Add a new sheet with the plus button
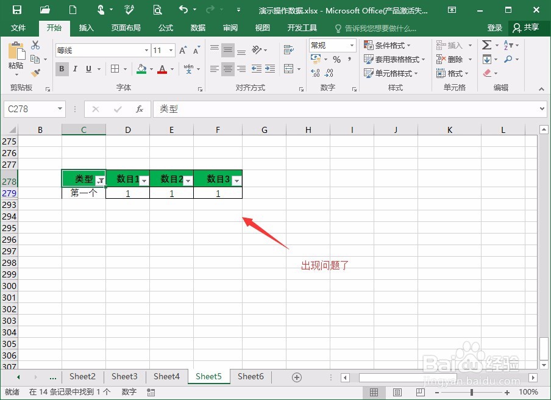Viewport: 551px width, 400px height. 297,377
